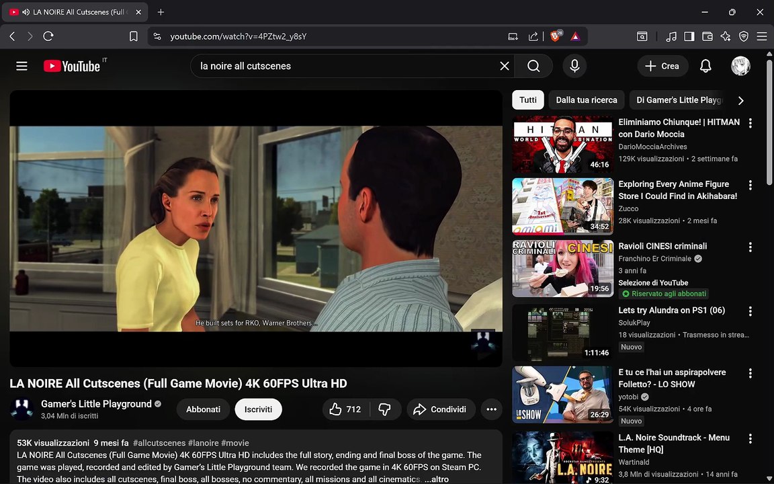Open 'Eliminiamo Chiunque! HITMAN' thumbnail
Screen dimensions: 774x484
coord(563,145)
